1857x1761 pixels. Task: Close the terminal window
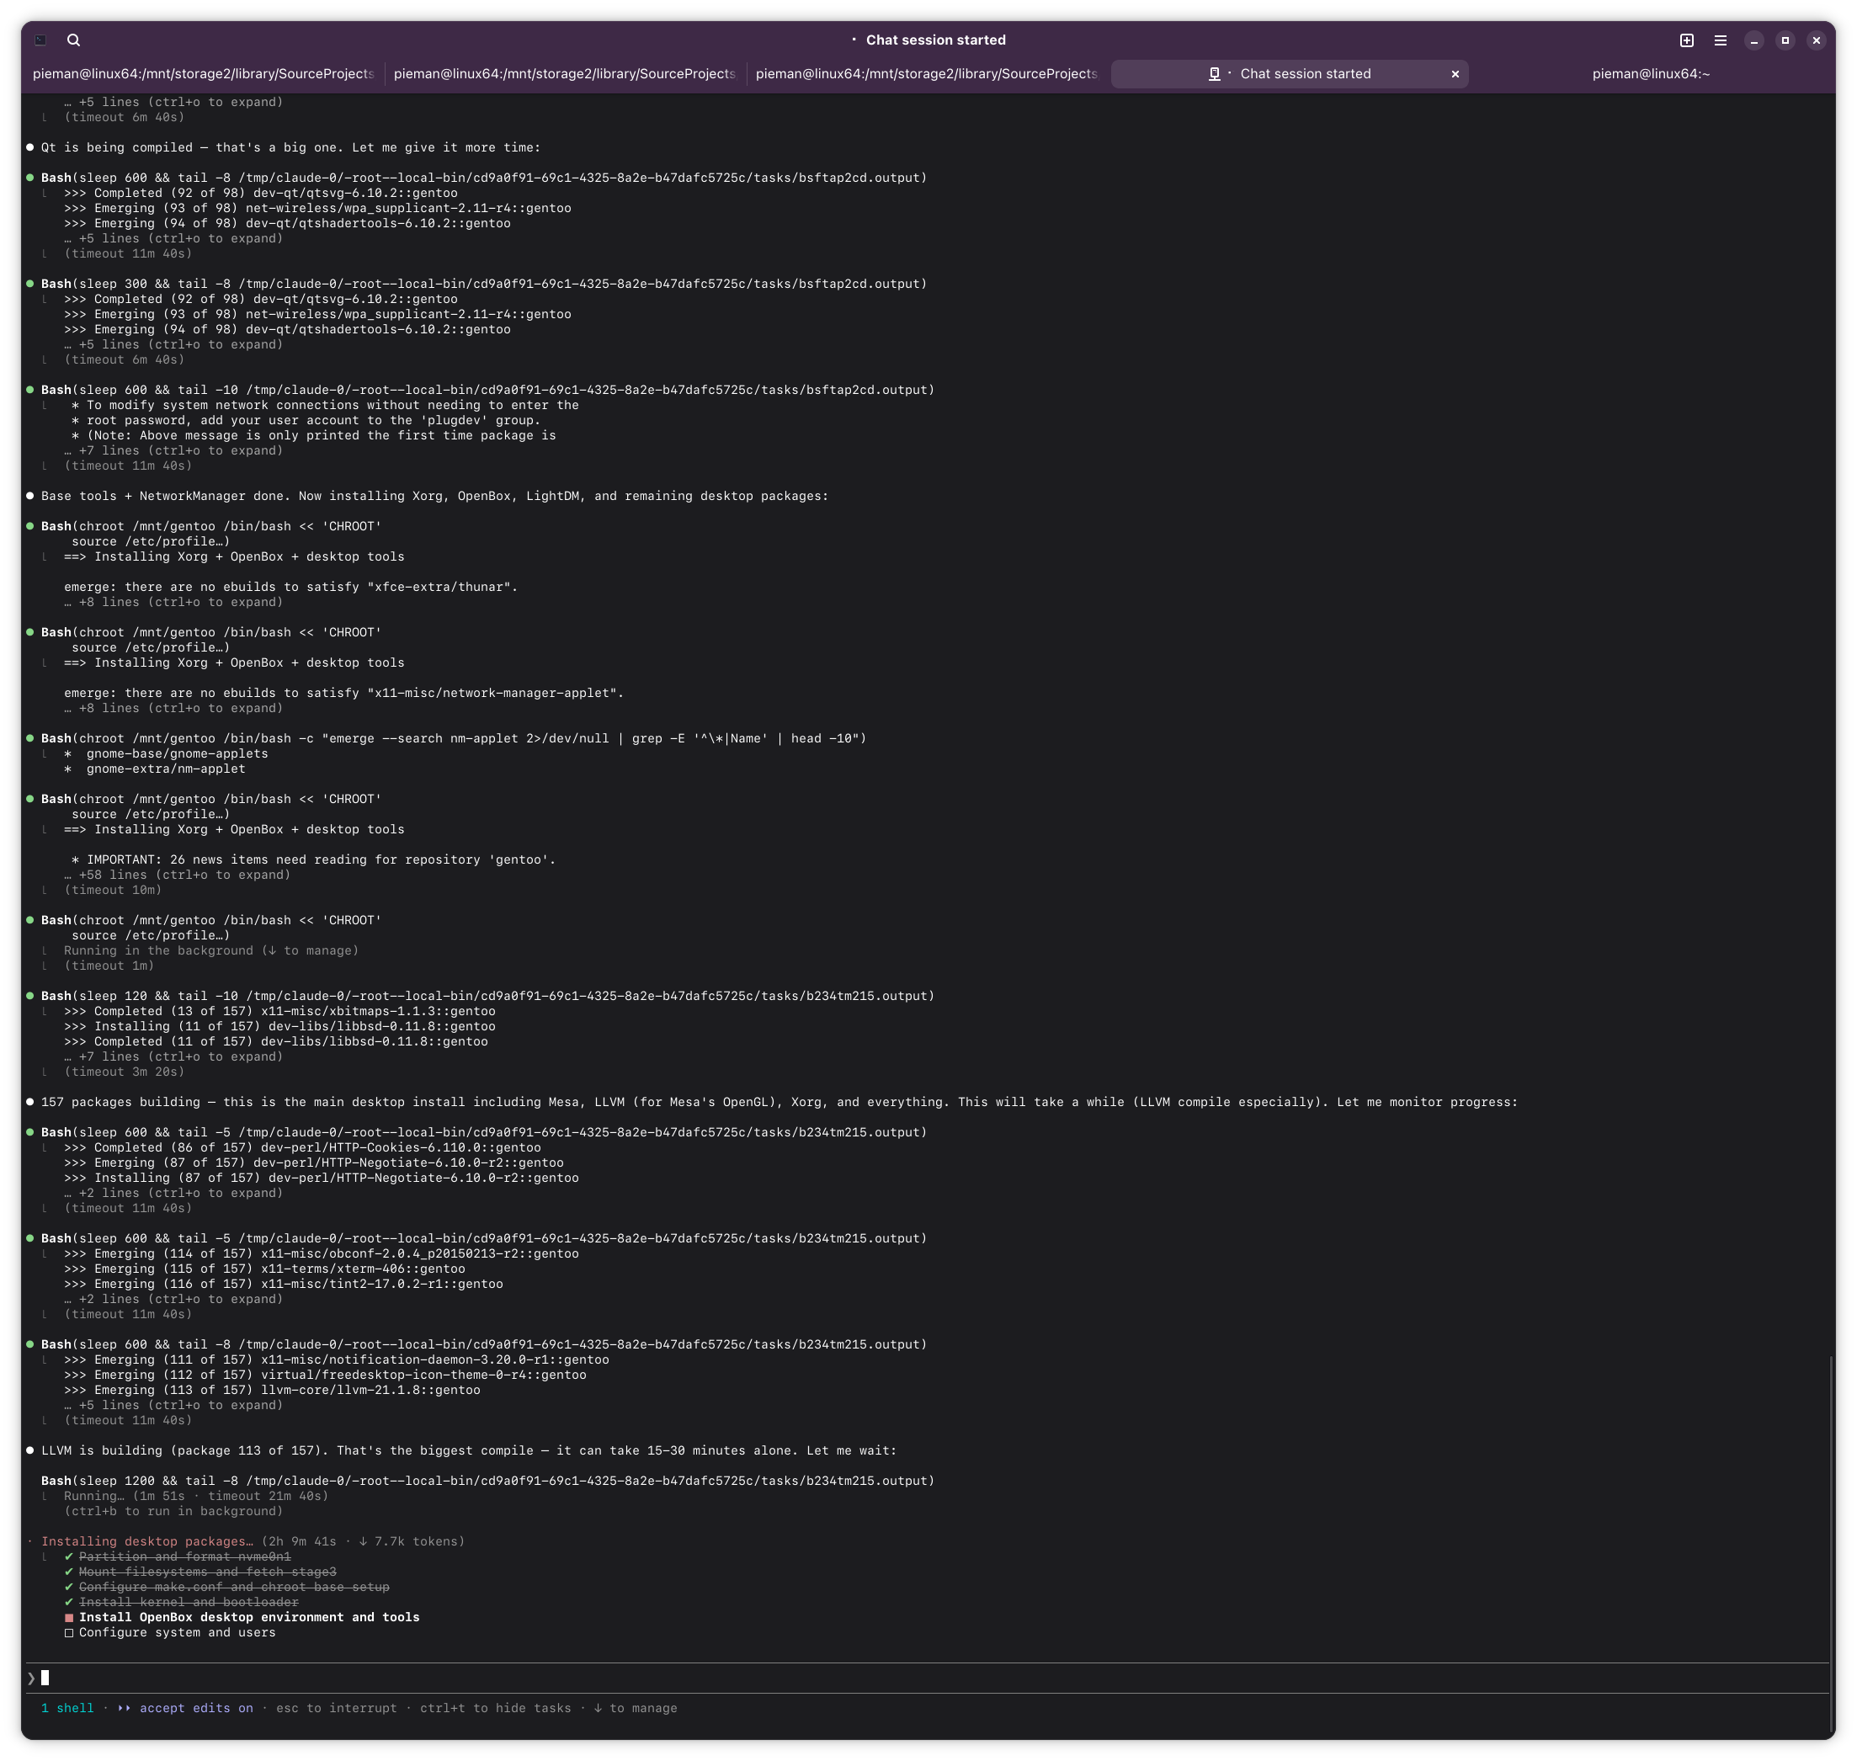1816,40
